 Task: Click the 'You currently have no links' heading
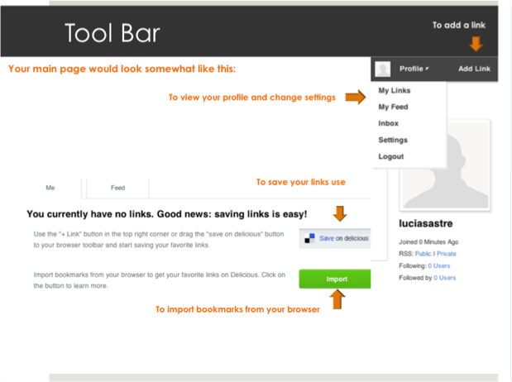point(167,214)
